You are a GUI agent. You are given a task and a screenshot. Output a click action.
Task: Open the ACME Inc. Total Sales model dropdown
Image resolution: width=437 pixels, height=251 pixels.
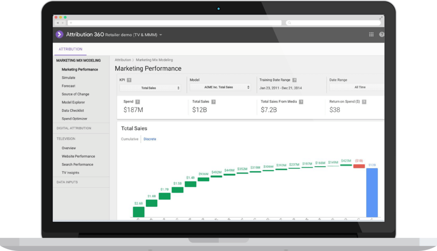220,87
